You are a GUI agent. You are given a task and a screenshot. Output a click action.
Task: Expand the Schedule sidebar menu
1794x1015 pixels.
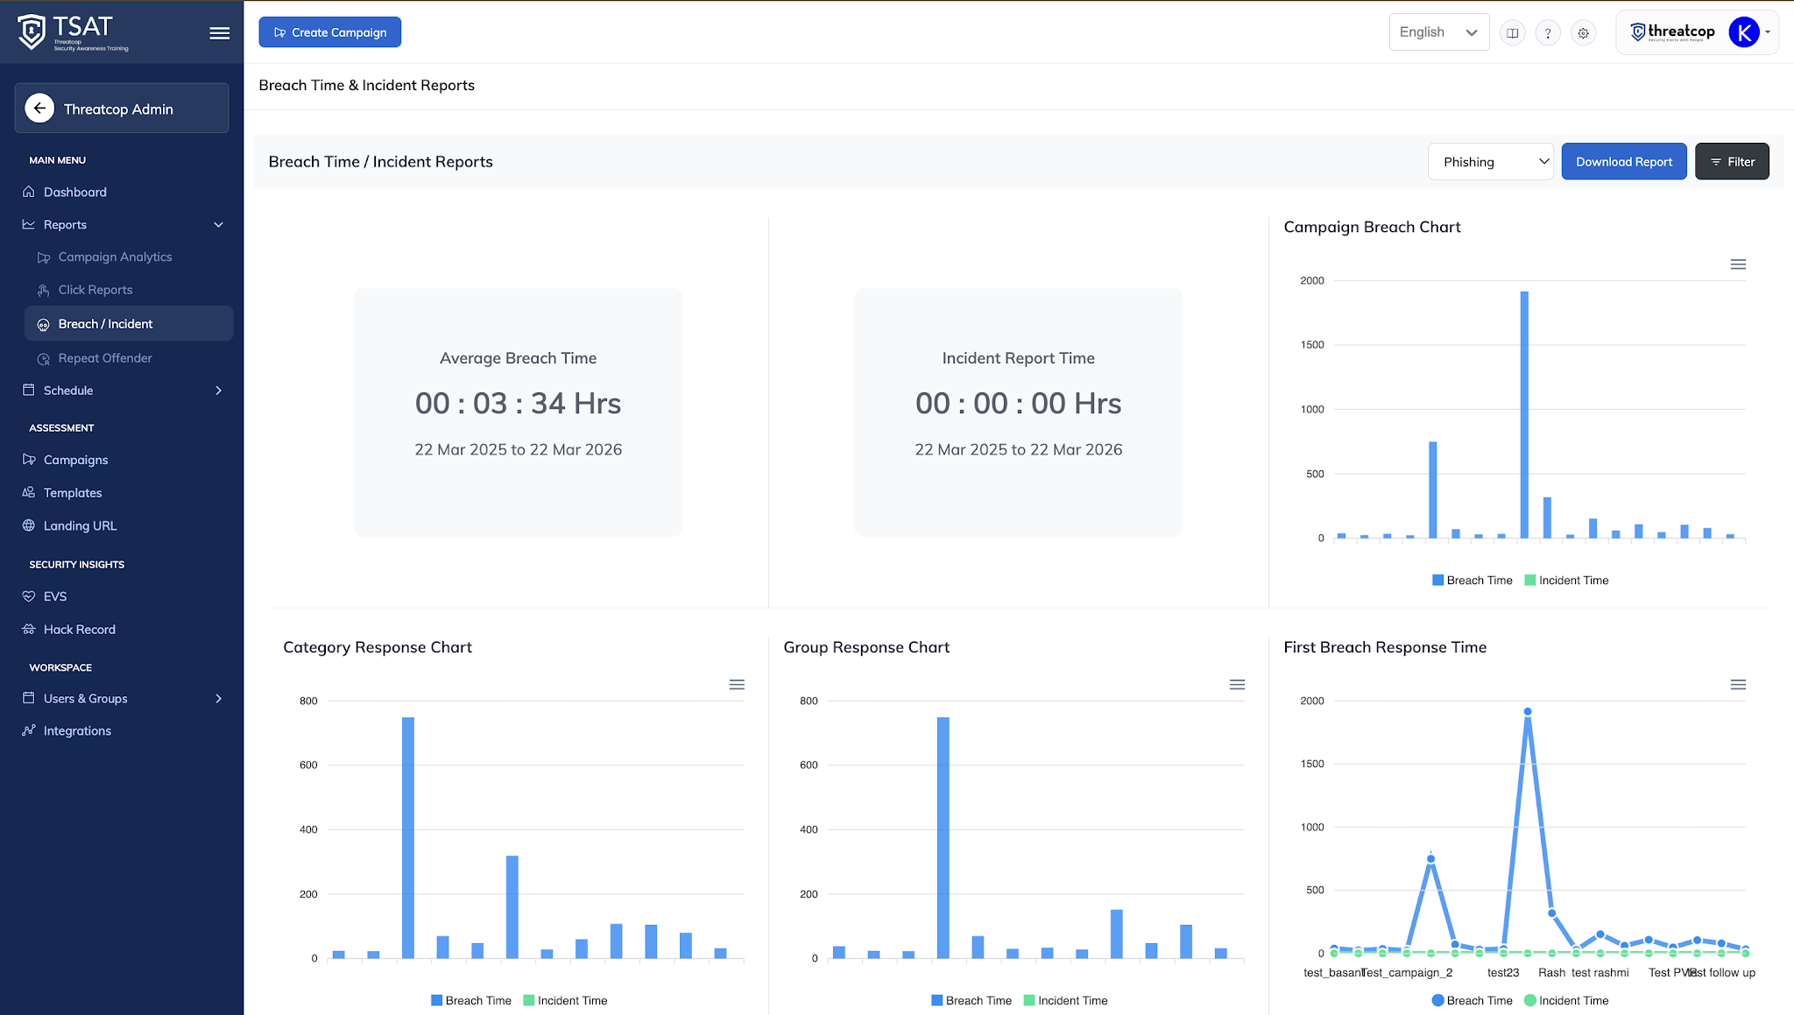pos(123,391)
